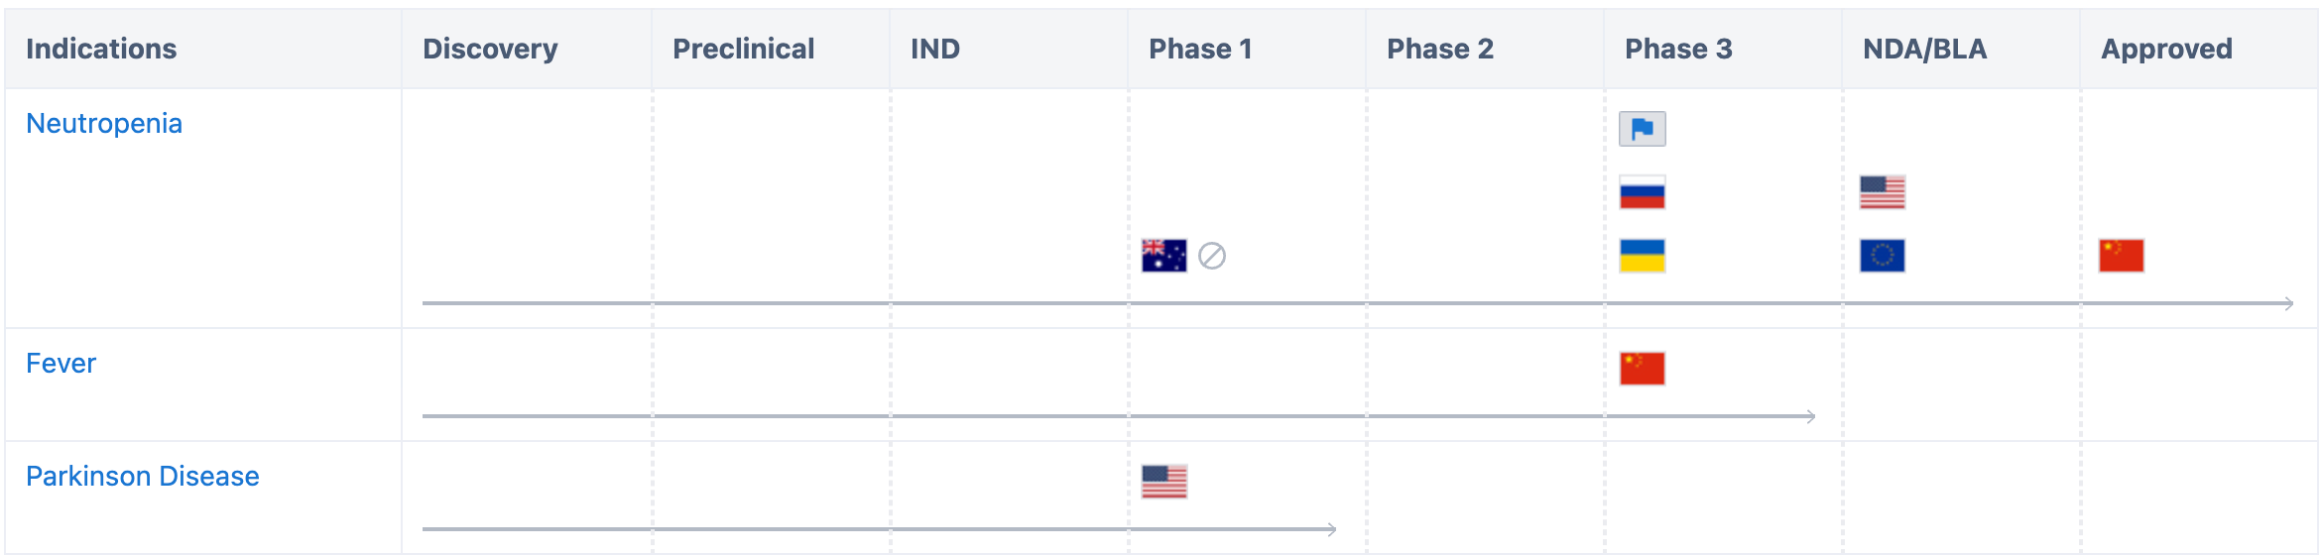Click the Ukraine flag under Phase 3
The width and height of the screenshot is (2323, 555).
click(1642, 256)
